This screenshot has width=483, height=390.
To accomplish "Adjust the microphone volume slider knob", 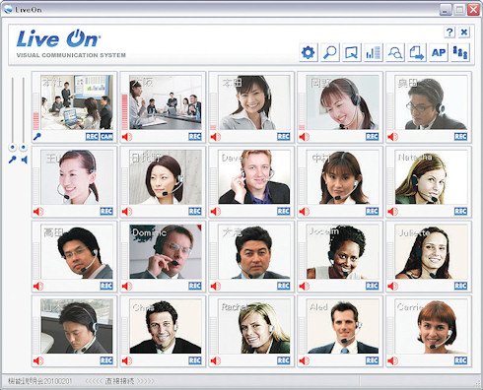I will (x=13, y=148).
